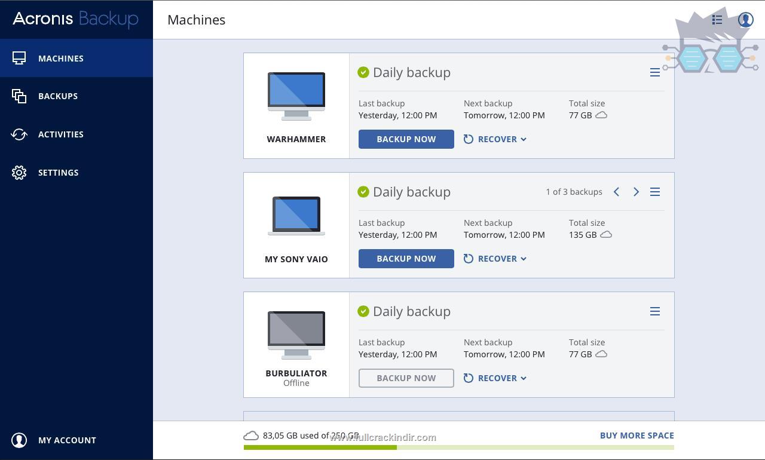Open the Backups sidebar section

coord(76,96)
